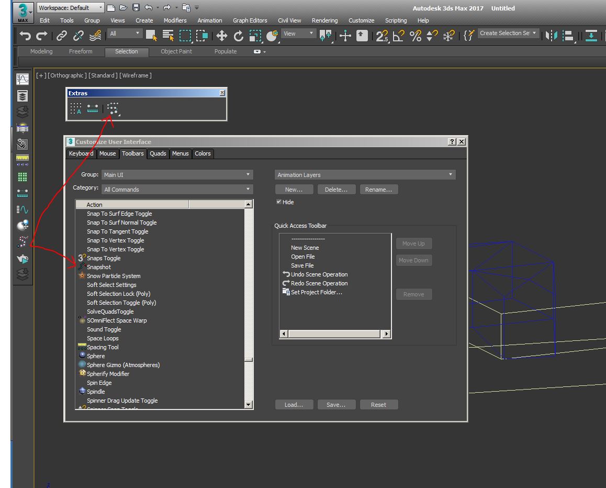Select the Snaps Toggle icon in Extras toolbar
This screenshot has width=606, height=488.
tap(113, 108)
